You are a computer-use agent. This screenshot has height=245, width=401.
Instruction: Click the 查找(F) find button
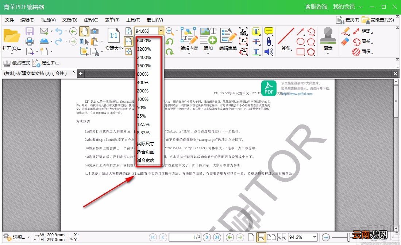coord(348,20)
